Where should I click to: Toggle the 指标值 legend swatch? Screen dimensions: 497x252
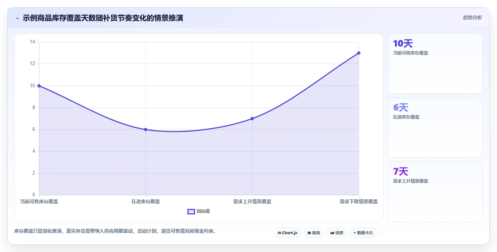(x=191, y=212)
